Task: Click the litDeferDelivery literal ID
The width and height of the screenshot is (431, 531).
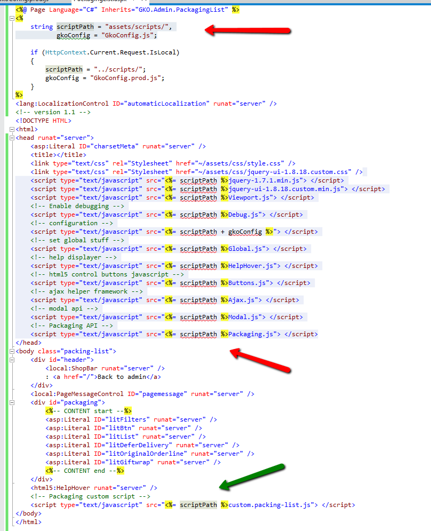Action: 139,445
